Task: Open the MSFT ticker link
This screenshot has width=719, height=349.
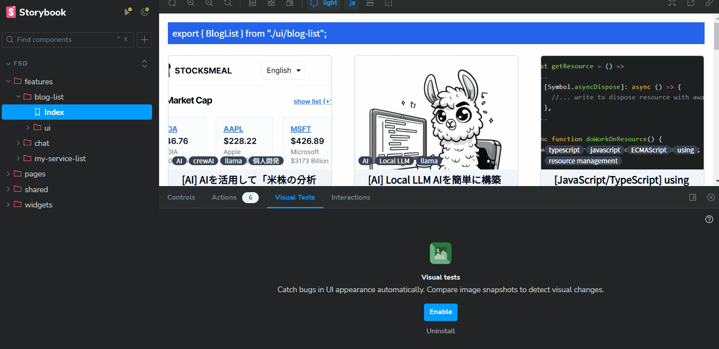Action: (x=301, y=129)
